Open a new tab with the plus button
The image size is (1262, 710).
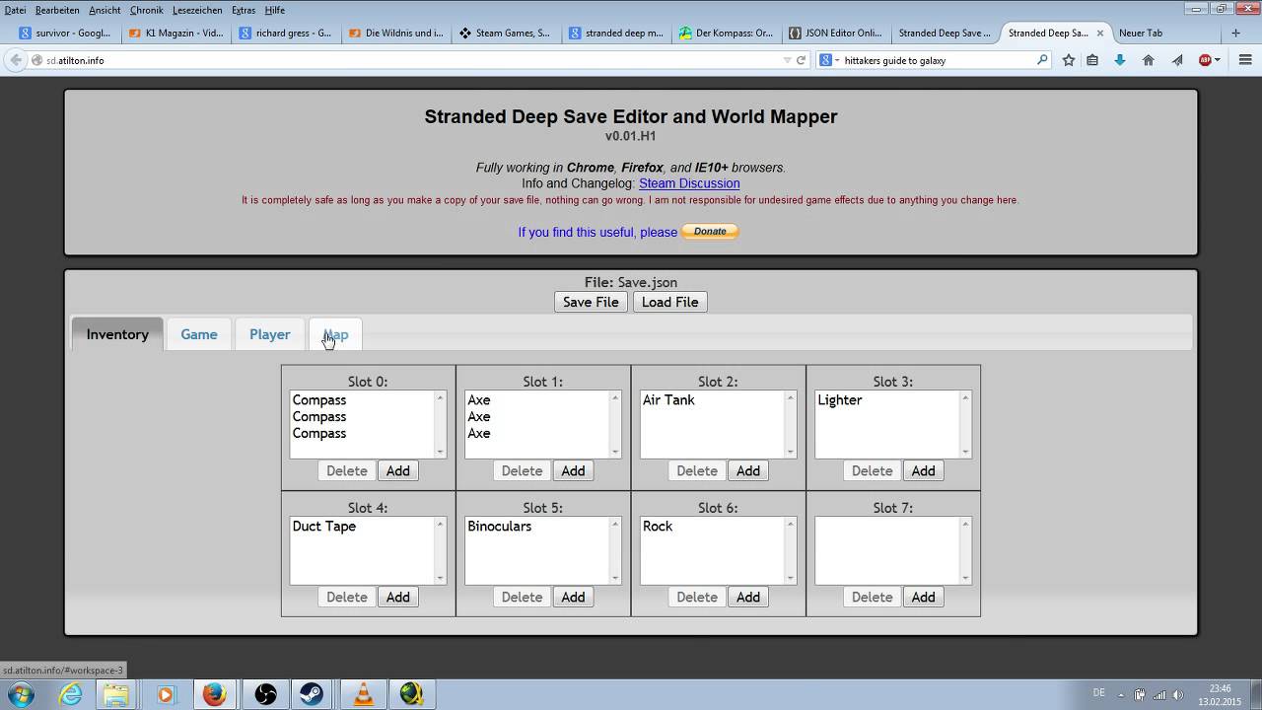pyautogui.click(x=1235, y=33)
